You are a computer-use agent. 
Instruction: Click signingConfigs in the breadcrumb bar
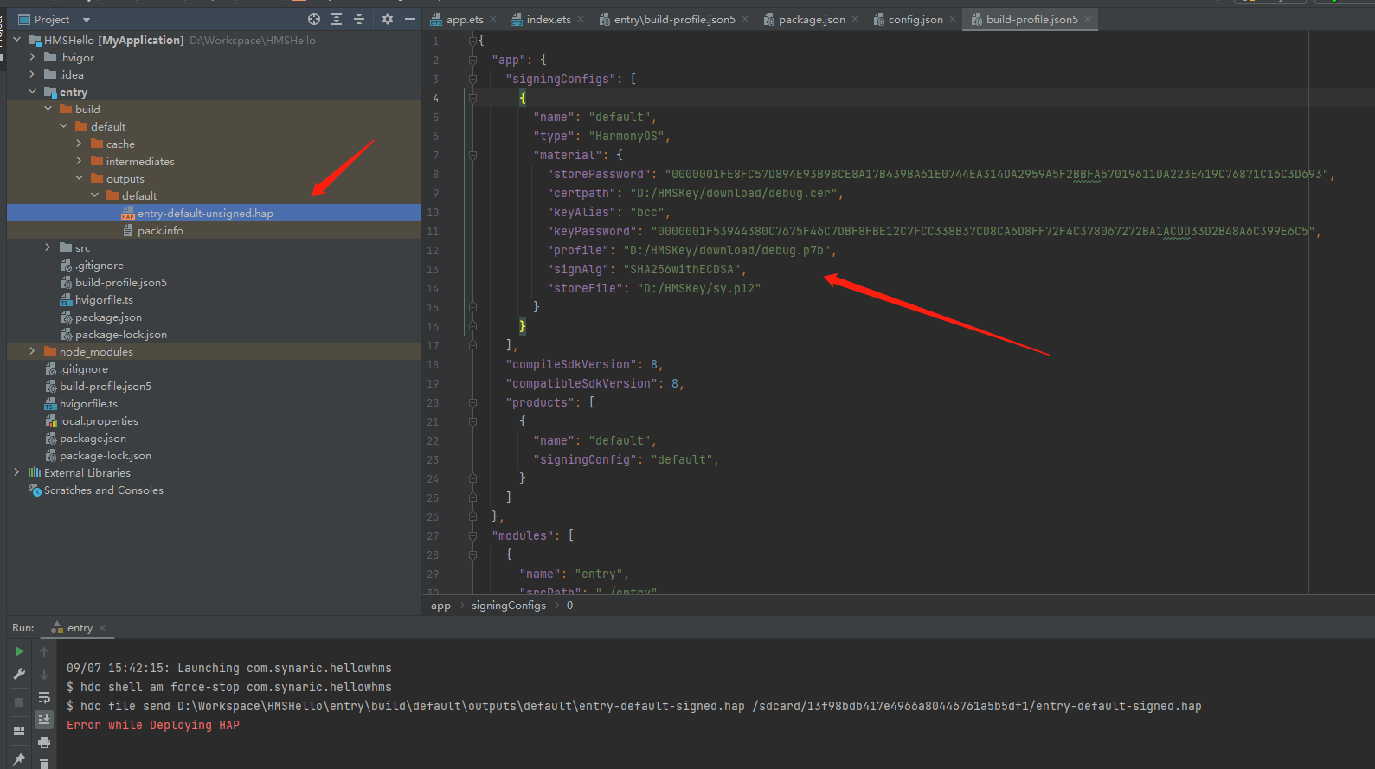pyautogui.click(x=509, y=606)
